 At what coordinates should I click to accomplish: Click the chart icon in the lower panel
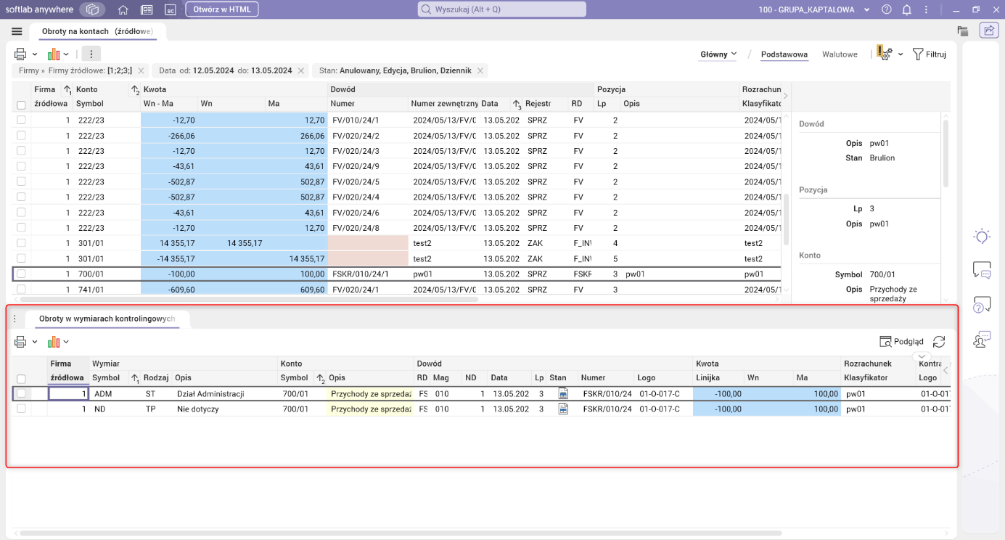point(54,342)
